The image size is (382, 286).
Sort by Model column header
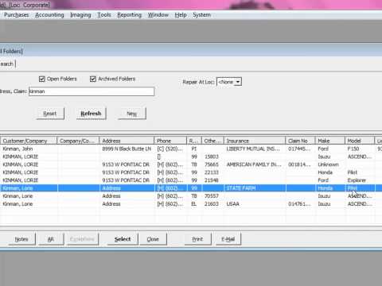tap(360, 141)
